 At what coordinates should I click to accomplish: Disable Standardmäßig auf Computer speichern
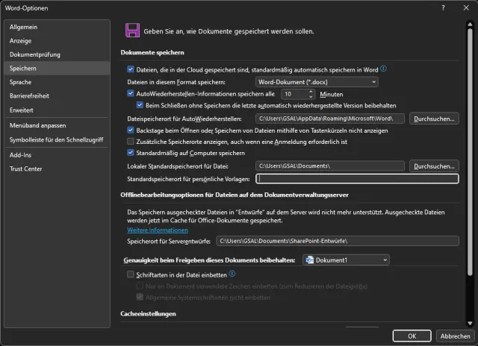pos(131,152)
